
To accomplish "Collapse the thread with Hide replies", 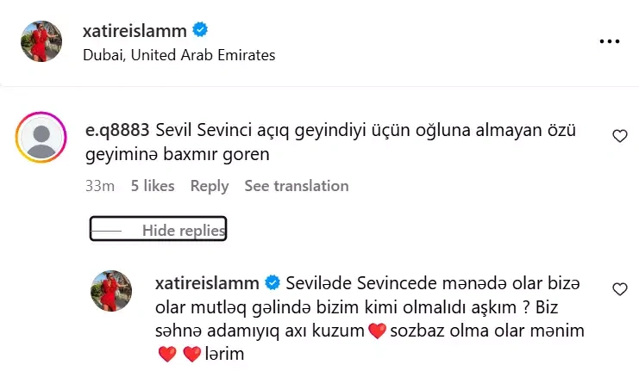I will (x=183, y=231).
